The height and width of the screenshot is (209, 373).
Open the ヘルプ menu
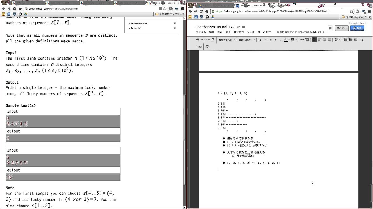tap(267, 32)
